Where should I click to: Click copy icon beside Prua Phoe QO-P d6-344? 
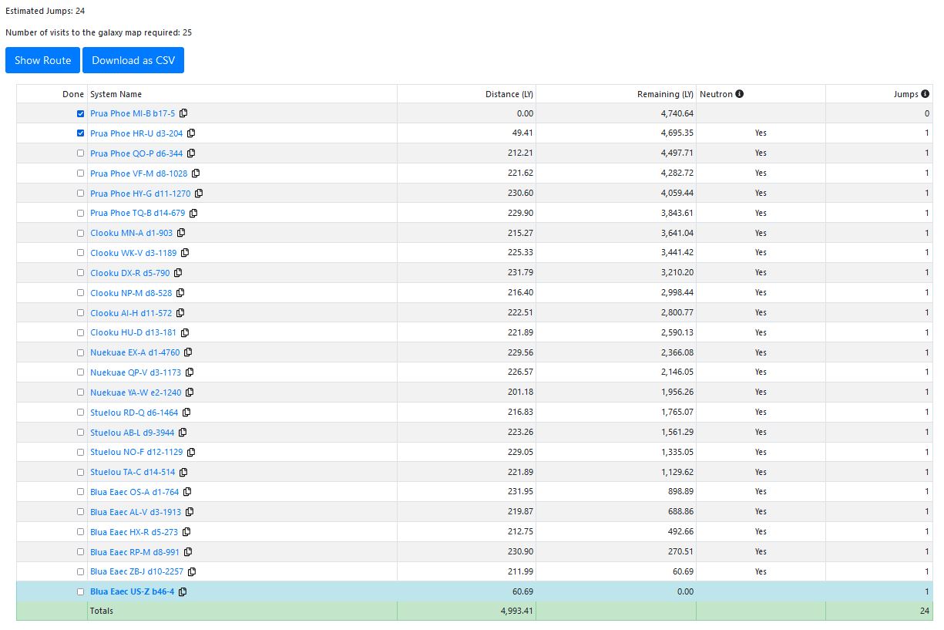[x=191, y=153]
